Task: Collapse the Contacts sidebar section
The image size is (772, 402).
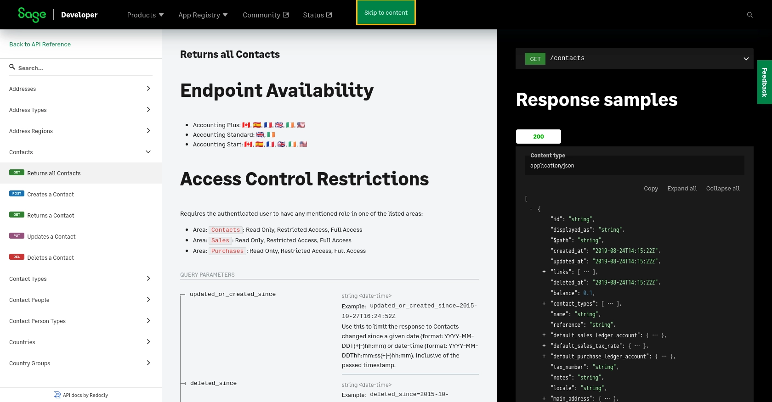Action: click(148, 152)
